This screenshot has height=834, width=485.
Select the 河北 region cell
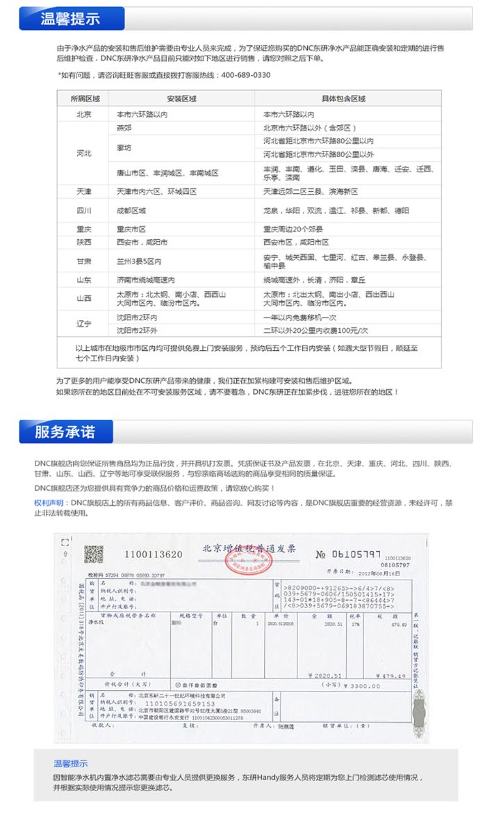[84, 153]
